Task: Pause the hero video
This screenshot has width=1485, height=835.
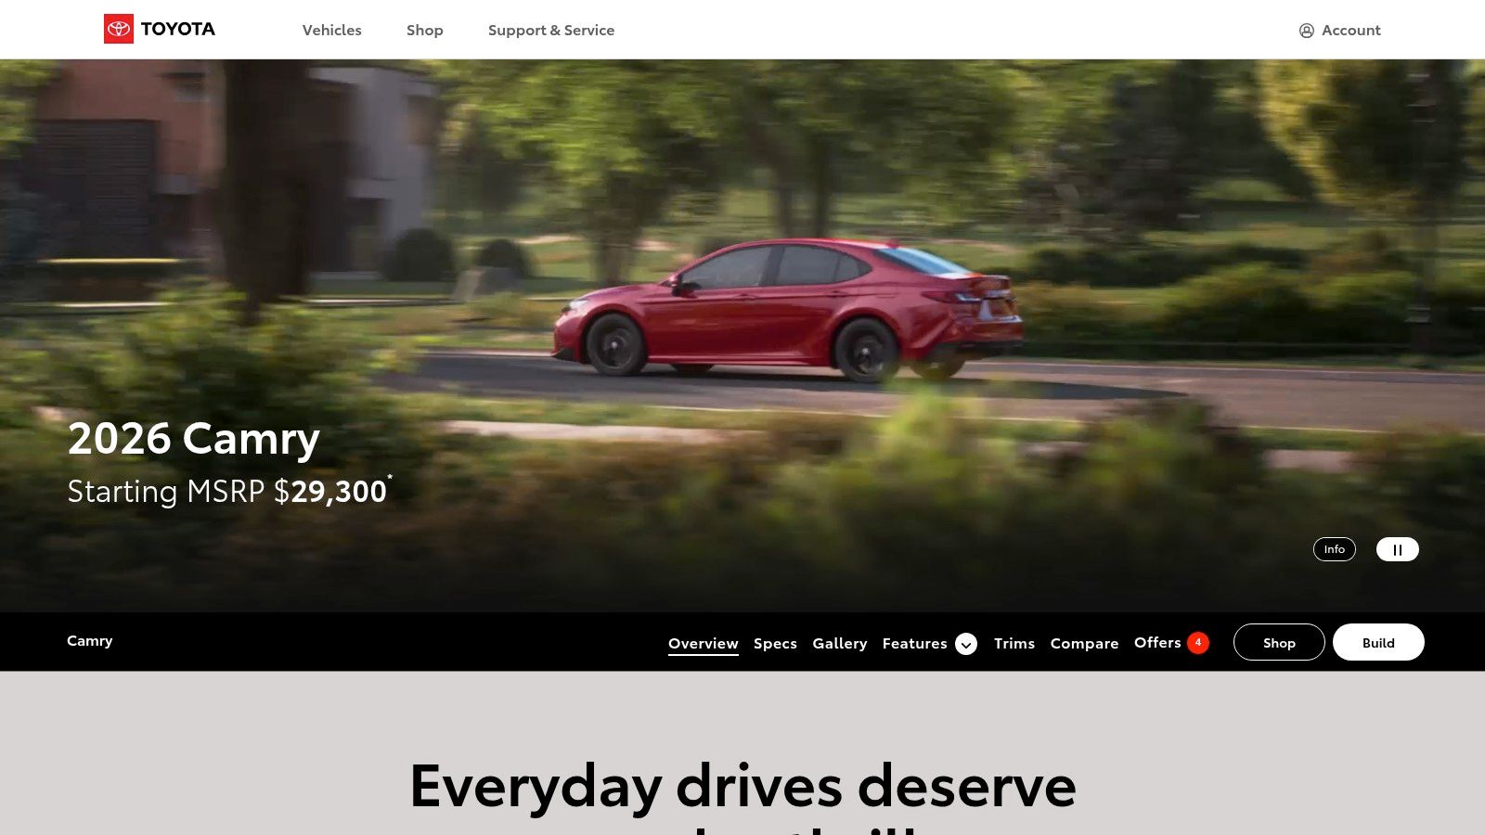Action: [1397, 549]
